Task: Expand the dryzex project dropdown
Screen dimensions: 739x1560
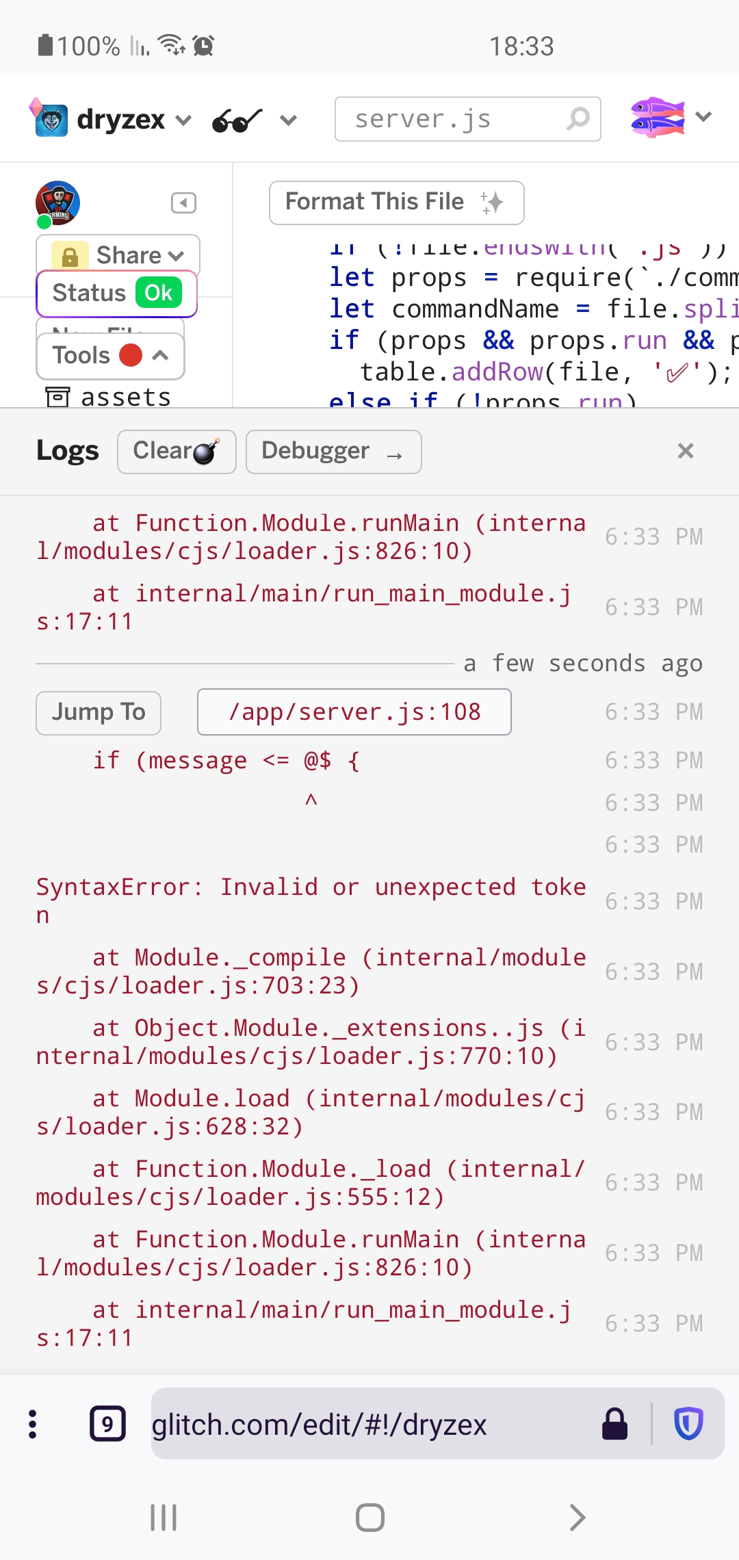Action: point(183,120)
